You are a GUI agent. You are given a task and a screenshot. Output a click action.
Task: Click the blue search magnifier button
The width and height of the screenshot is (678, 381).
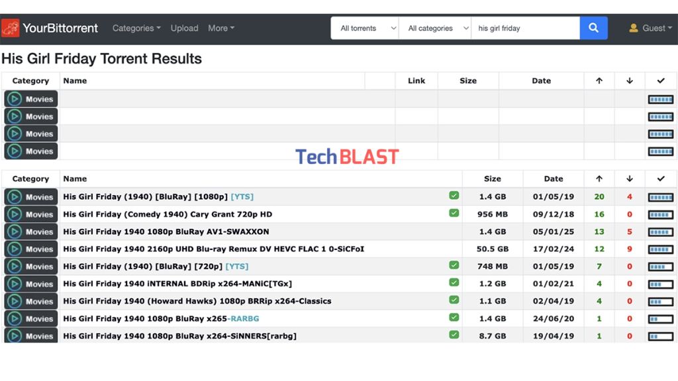pyautogui.click(x=593, y=28)
